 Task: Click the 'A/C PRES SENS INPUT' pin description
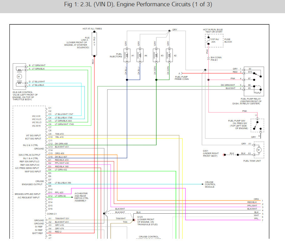click(x=27, y=168)
